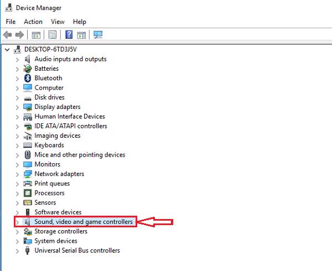The width and height of the screenshot is (332, 271).
Task: Open the View menu
Action: coord(58,22)
